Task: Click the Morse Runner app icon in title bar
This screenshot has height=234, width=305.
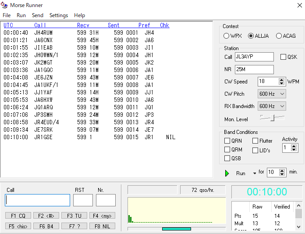Action: pos(4,5)
